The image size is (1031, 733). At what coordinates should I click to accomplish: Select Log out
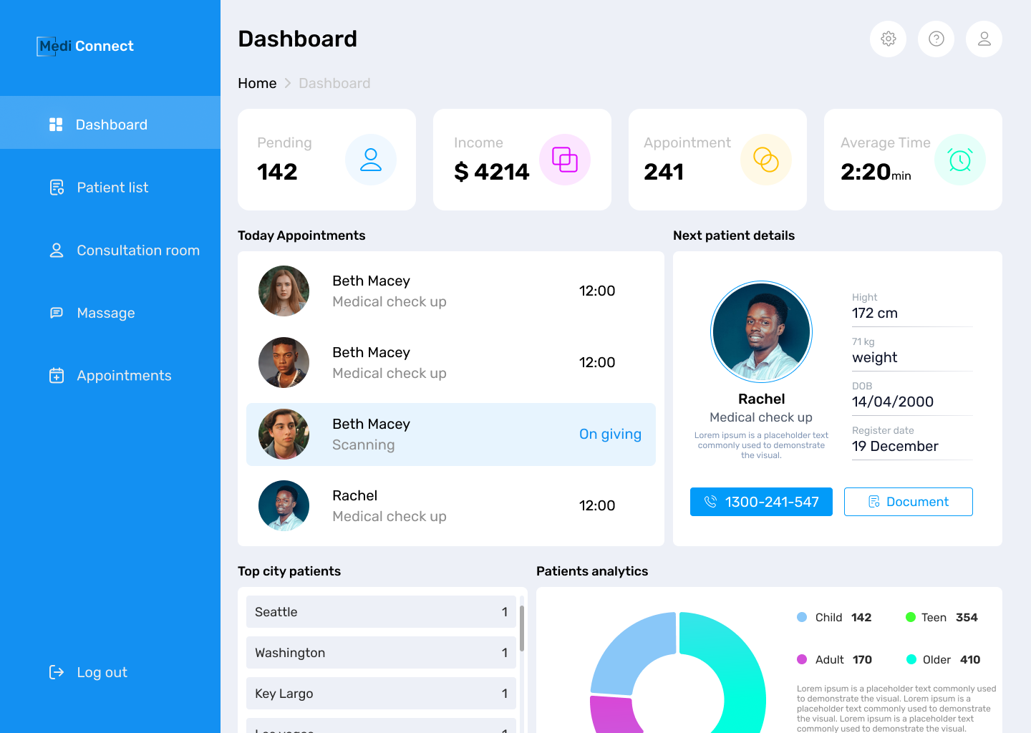[87, 671]
